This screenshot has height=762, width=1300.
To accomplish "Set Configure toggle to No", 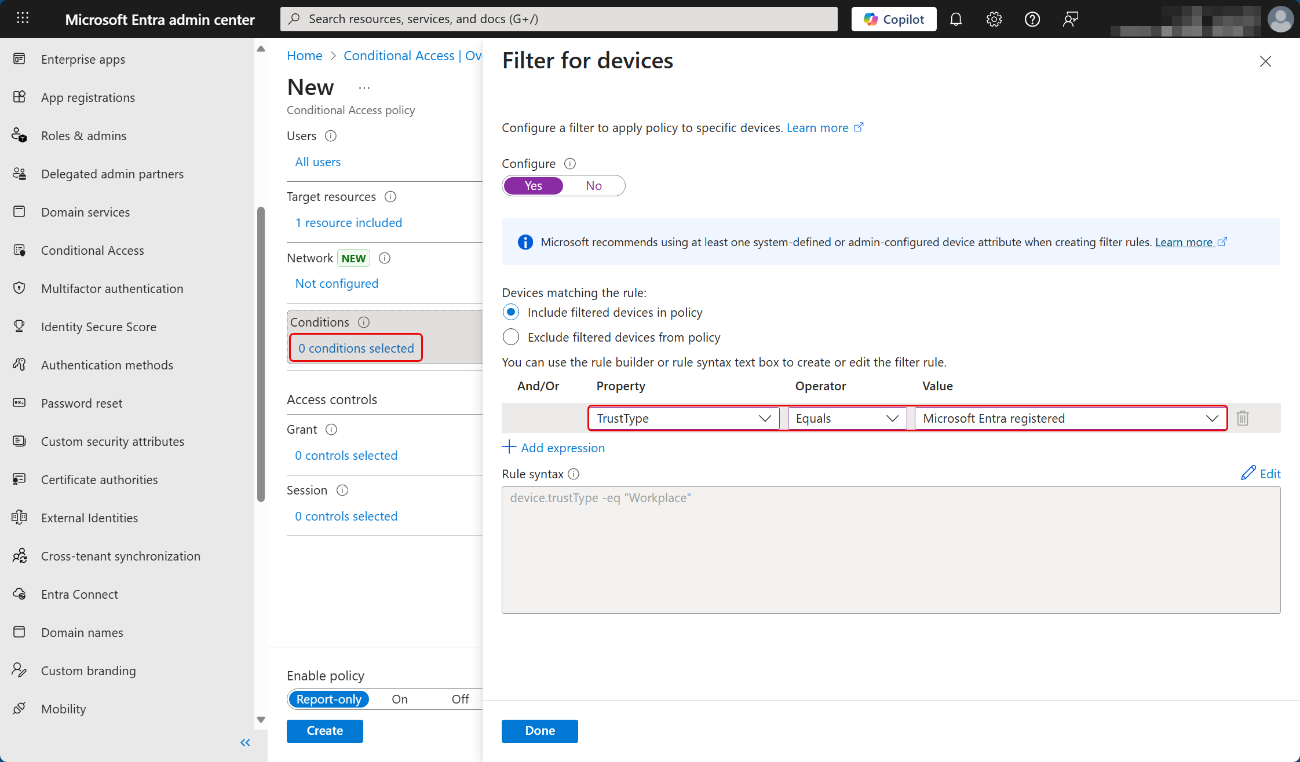I will point(593,186).
